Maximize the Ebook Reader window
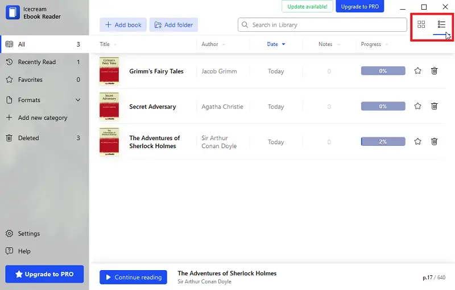Image resolution: width=455 pixels, height=290 pixels. pyautogui.click(x=424, y=7)
